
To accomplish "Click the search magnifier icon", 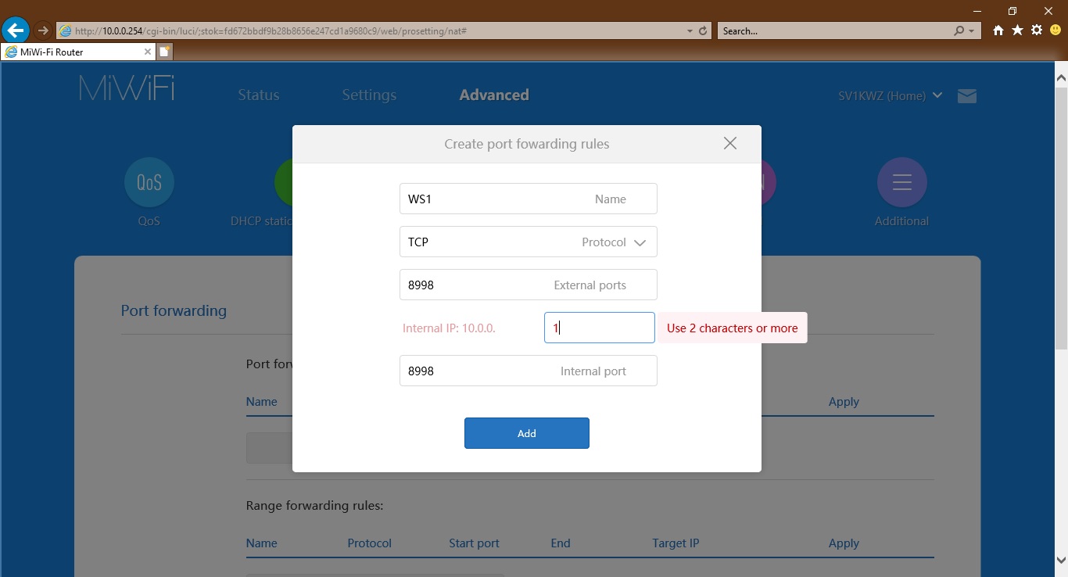I will click(959, 31).
